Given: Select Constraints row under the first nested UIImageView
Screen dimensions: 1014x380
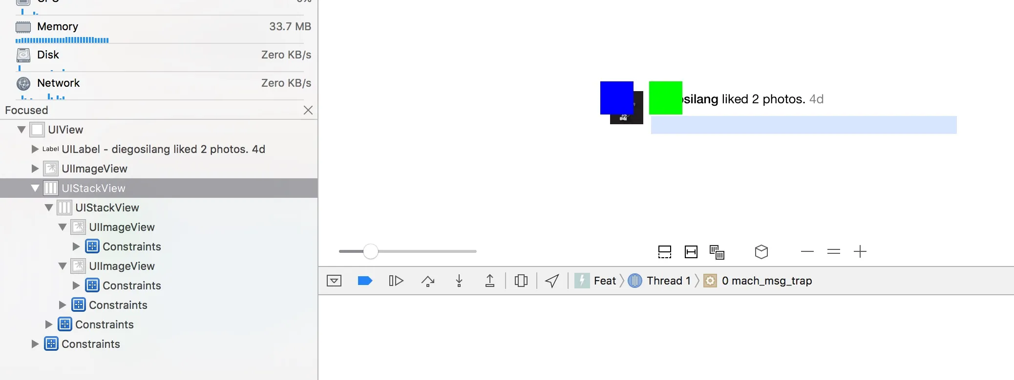Looking at the screenshot, I should point(132,247).
